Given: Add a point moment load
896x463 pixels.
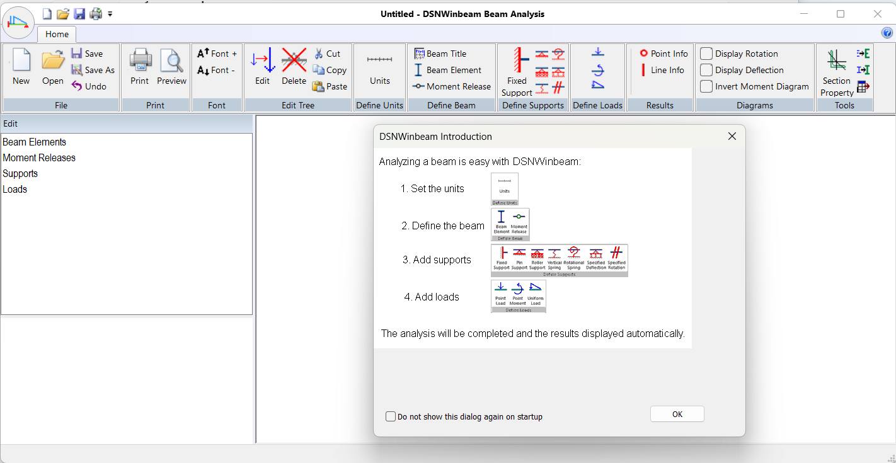Looking at the screenshot, I should [598, 69].
